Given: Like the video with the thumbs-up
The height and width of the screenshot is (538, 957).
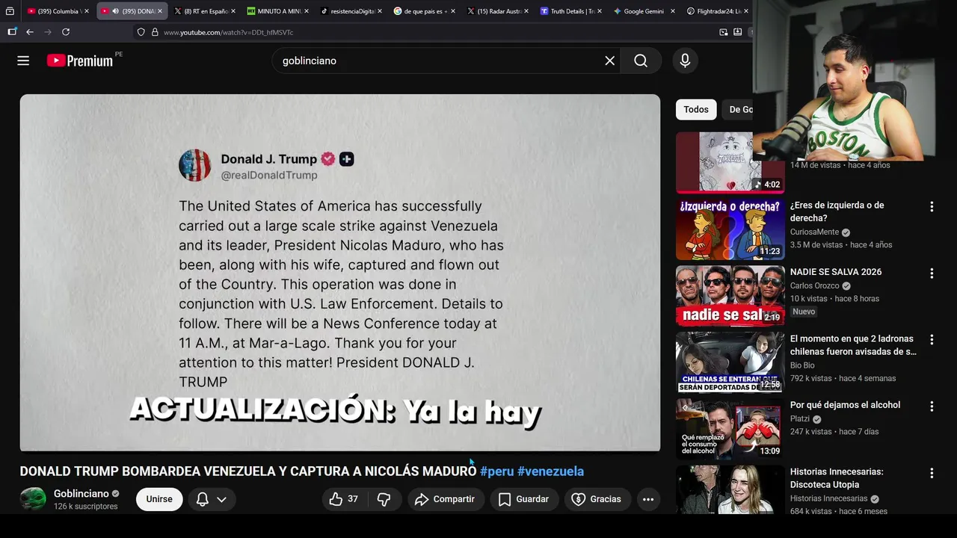Looking at the screenshot, I should [x=344, y=499].
